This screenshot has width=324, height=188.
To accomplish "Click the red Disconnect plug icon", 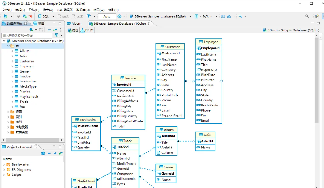I will 31,16.
